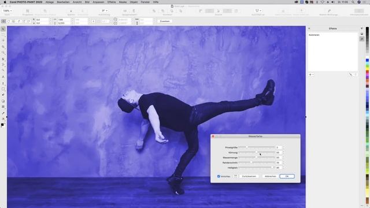Screen dimensions: 370x208
Task: Open the highlighted third docker tab icon
Action: pos(362,39)
